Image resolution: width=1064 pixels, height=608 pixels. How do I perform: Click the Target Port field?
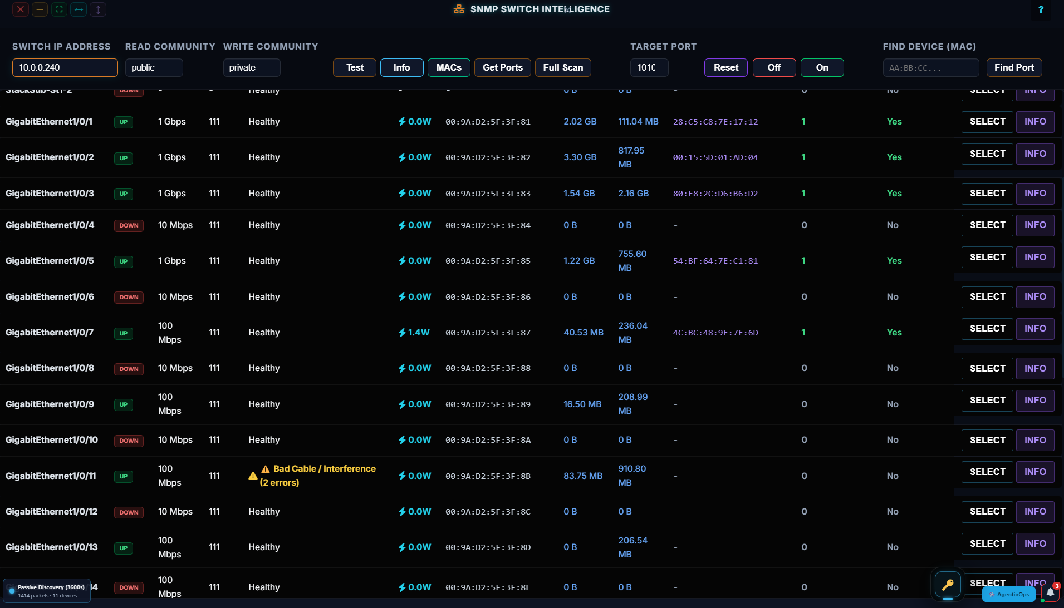point(649,67)
